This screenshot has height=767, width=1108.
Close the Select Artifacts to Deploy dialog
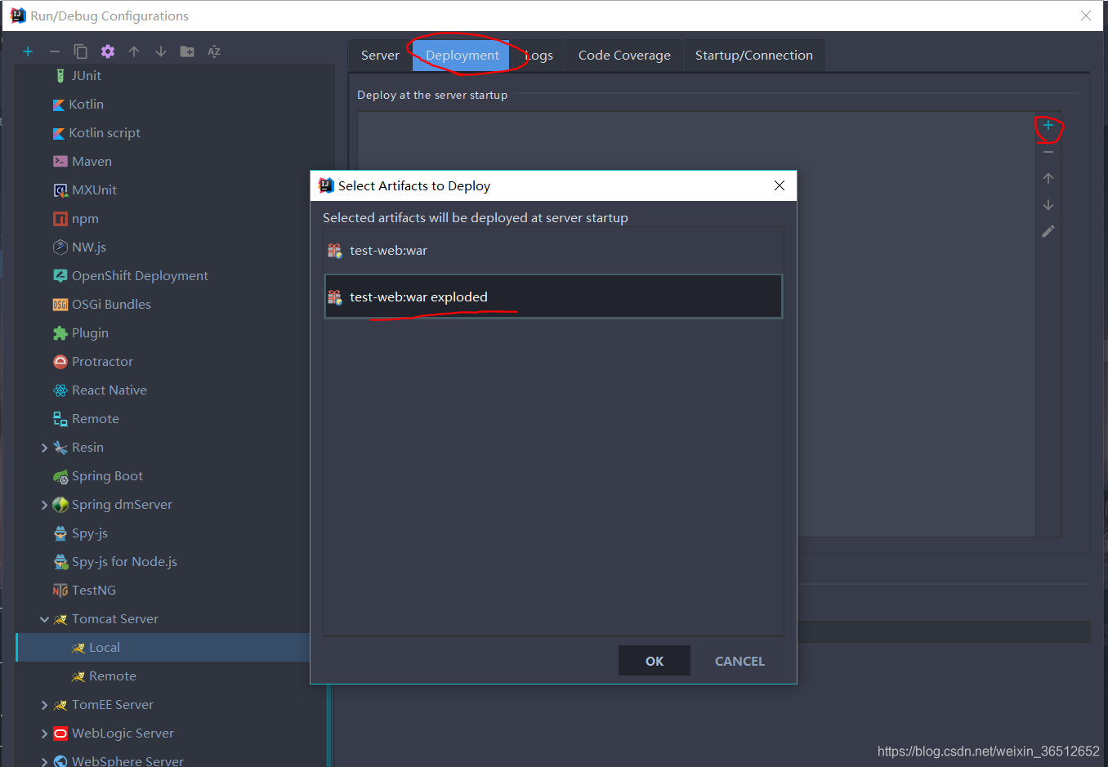(x=780, y=185)
